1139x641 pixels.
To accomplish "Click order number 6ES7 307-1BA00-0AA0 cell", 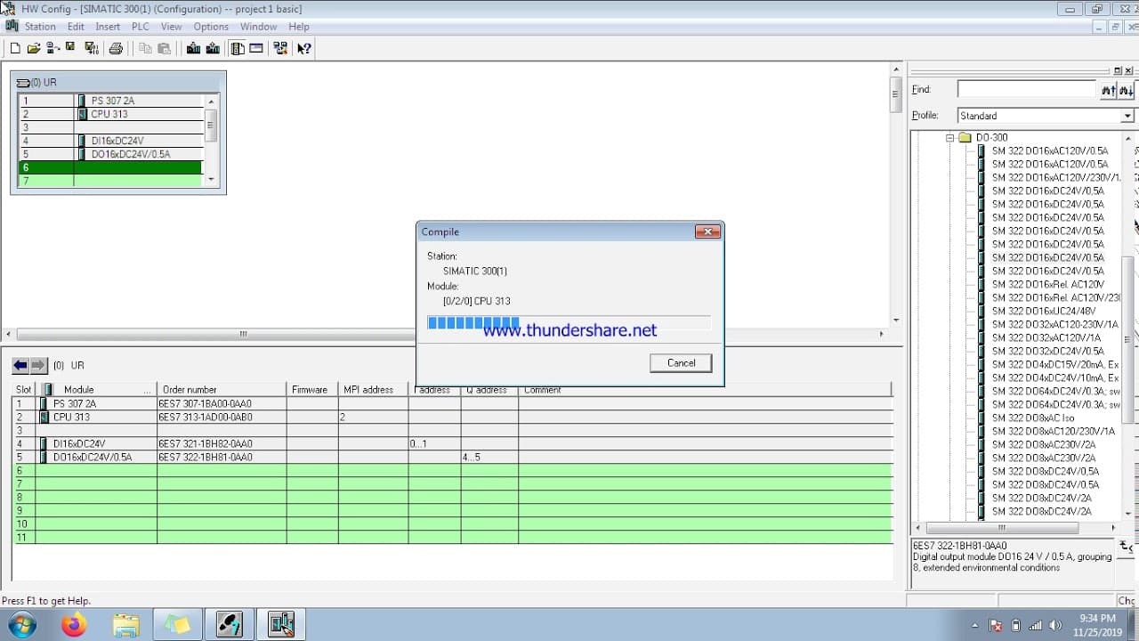I will point(222,403).
